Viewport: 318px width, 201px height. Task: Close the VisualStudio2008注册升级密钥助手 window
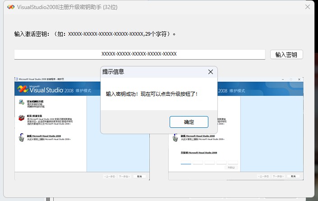[308, 7]
